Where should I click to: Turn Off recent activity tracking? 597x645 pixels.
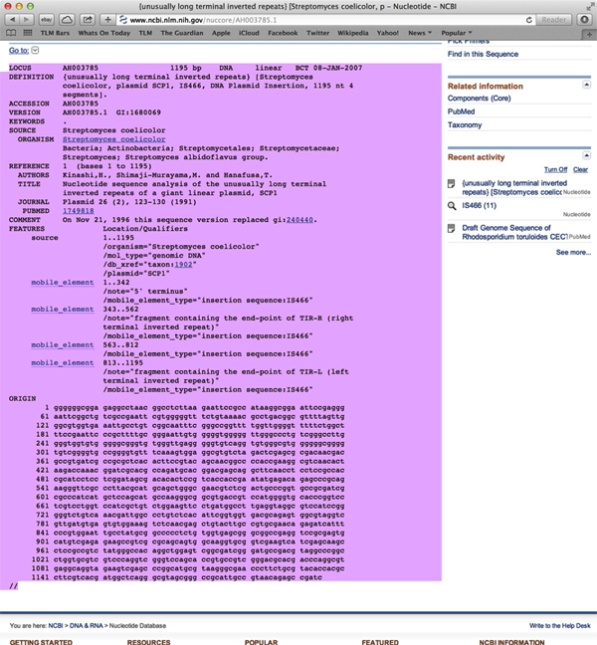555,169
